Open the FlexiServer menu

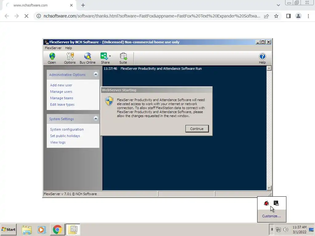[53, 48]
